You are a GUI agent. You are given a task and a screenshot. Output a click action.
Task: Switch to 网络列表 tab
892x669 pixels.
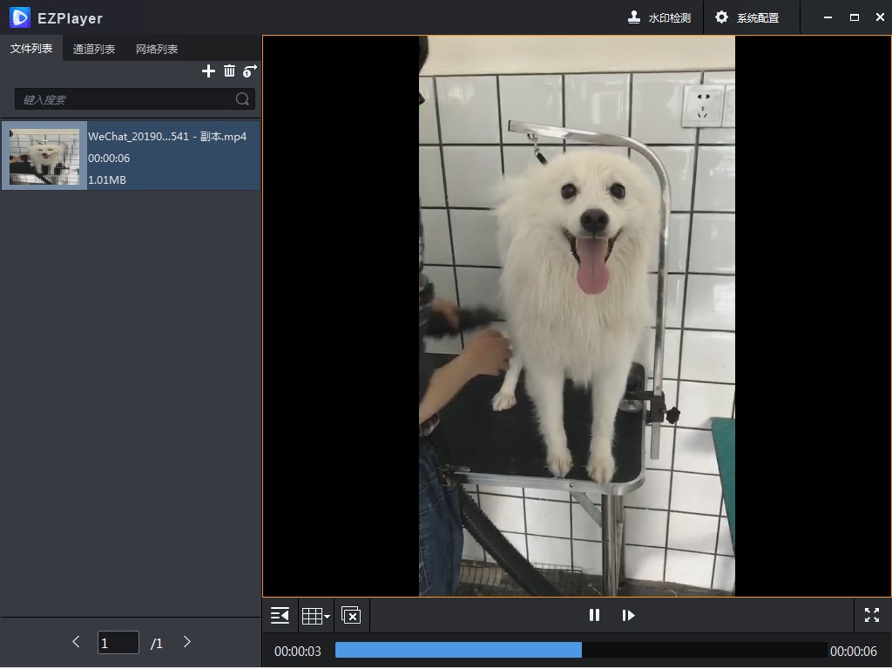pyautogui.click(x=157, y=49)
